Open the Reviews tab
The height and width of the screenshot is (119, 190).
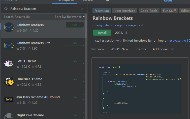tap(140, 49)
